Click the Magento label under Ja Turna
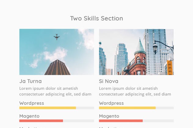Viewport: 193px width, 128px height. pos(29,116)
